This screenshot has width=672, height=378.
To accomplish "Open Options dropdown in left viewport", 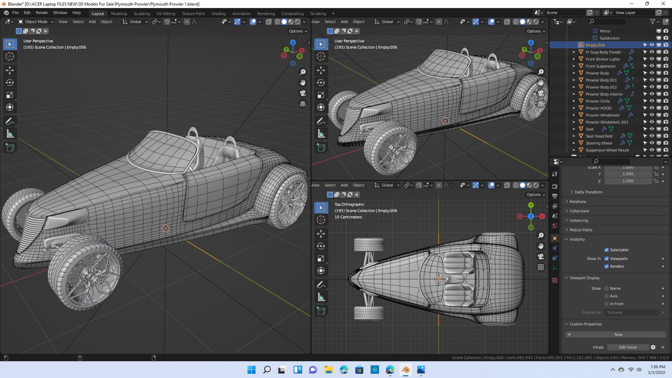I will pos(298,31).
